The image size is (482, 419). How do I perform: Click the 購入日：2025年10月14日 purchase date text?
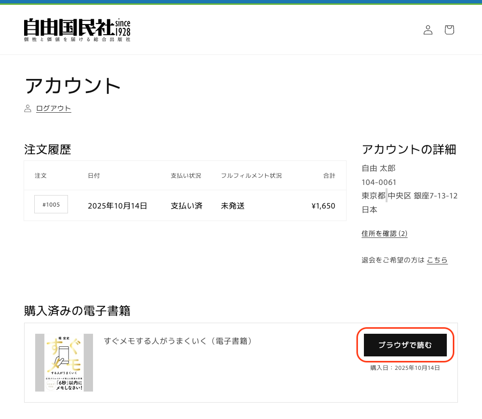405,367
